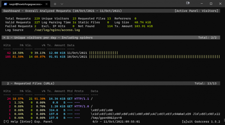Click the terminal scrollbar at right edge

(224, 120)
